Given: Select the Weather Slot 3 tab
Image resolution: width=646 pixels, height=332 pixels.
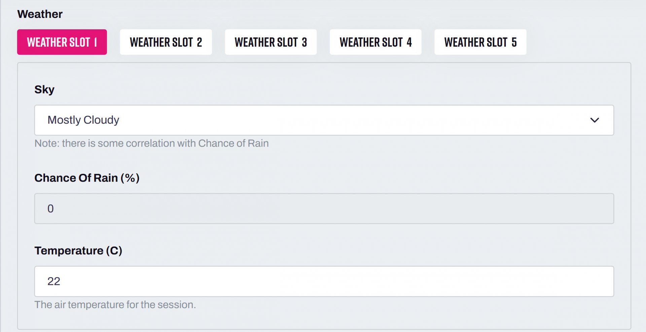Looking at the screenshot, I should click(271, 42).
